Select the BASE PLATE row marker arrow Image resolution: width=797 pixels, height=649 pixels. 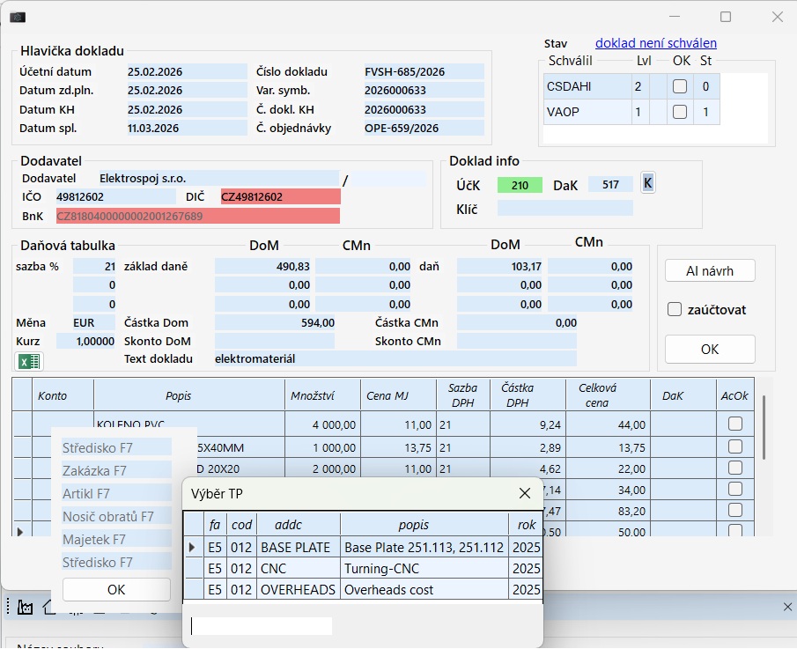(193, 547)
